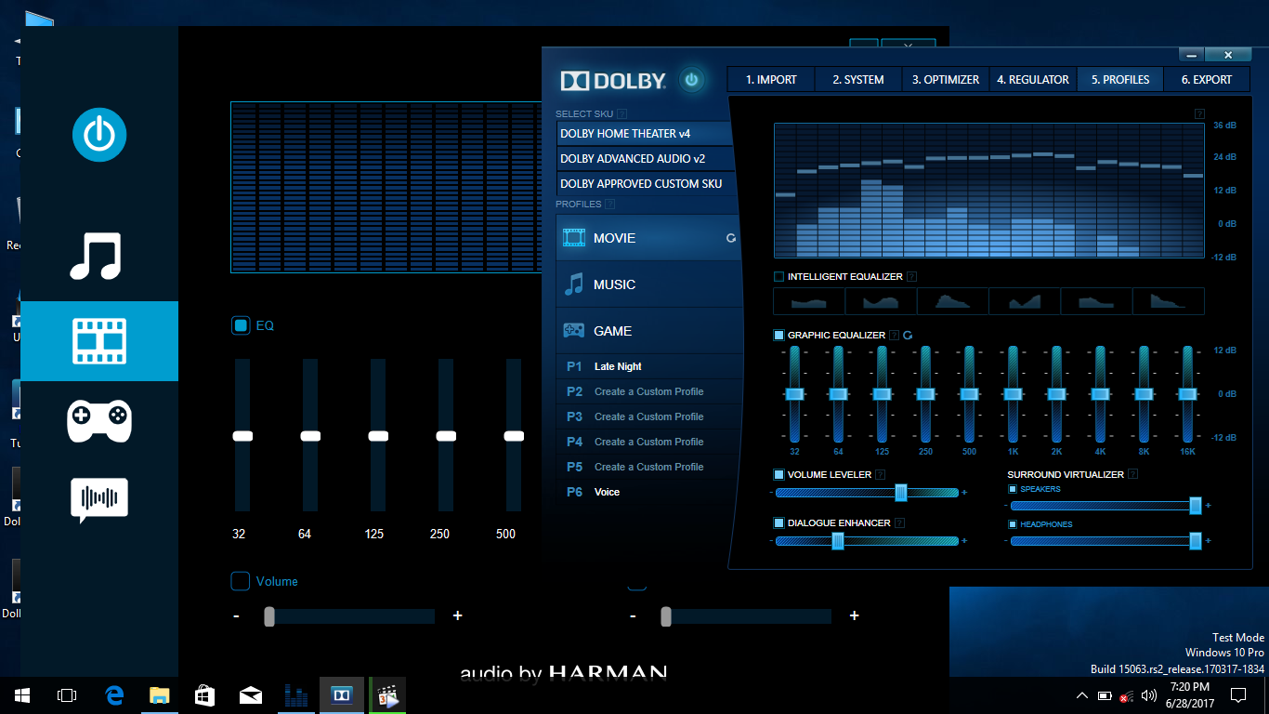Click Volume Leveler slider handle
Viewport: 1269px width, 714px height.
point(900,493)
